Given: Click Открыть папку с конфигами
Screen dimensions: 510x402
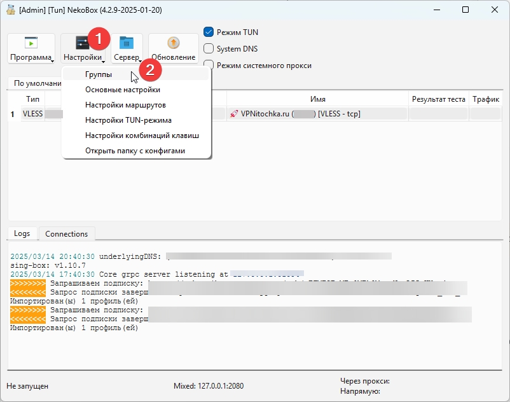Looking at the screenshot, I should [x=135, y=151].
